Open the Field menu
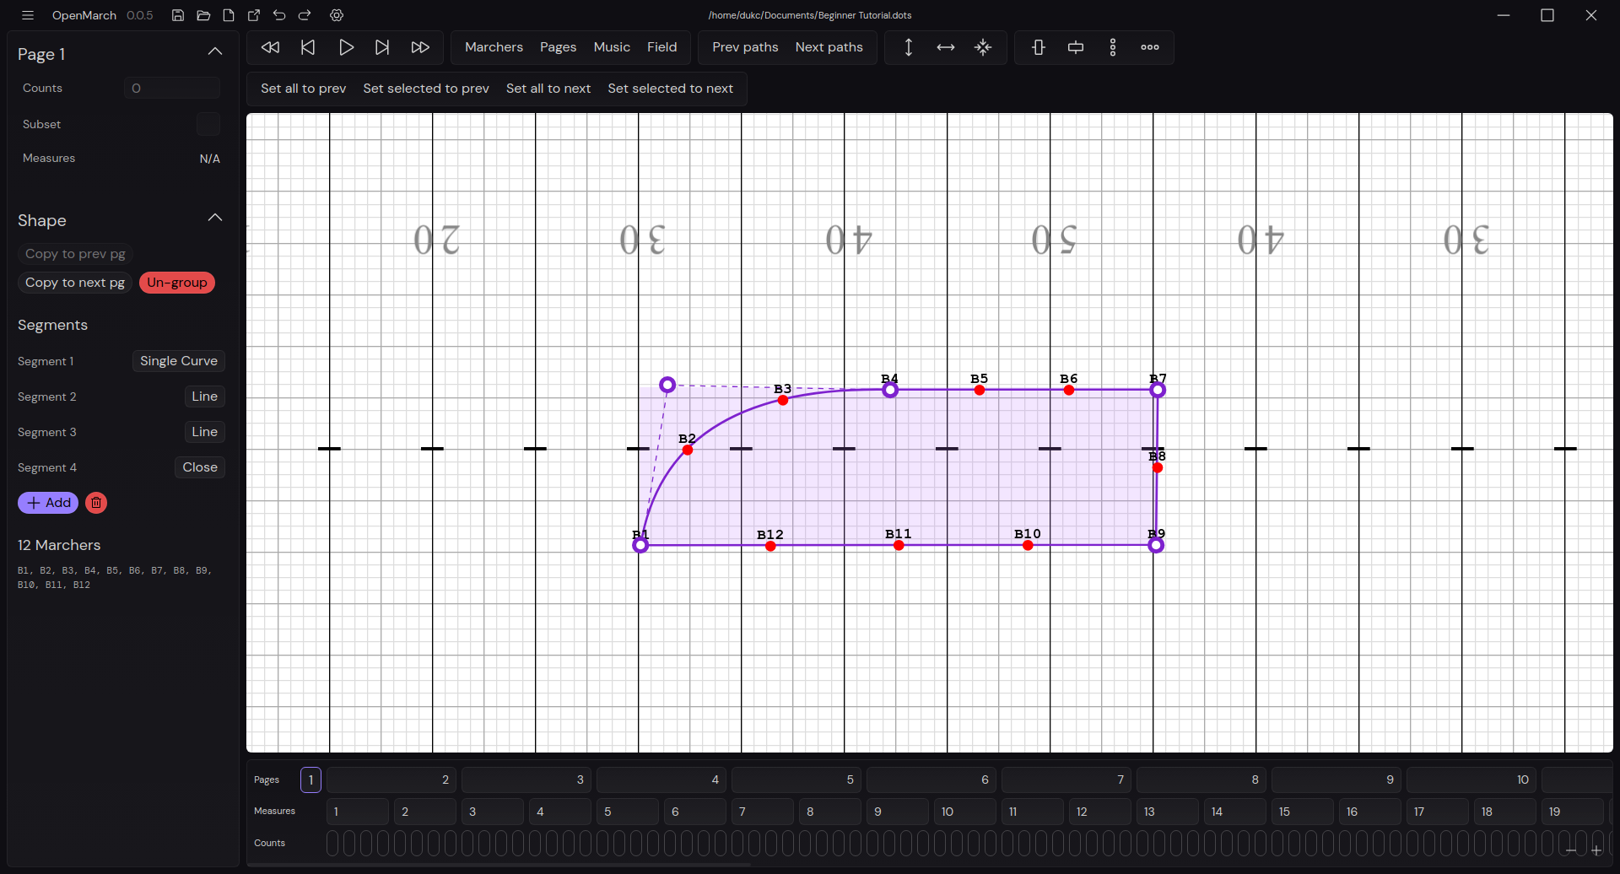This screenshot has width=1620, height=874. 661,47
